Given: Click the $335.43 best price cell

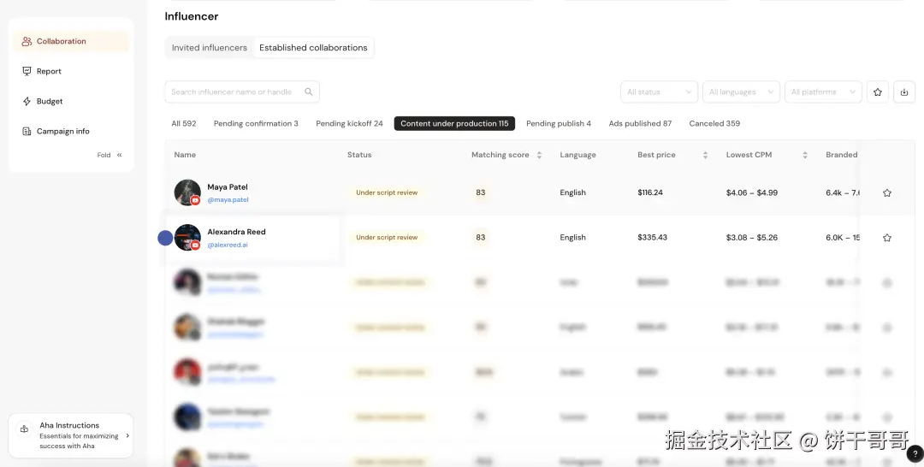Looking at the screenshot, I should click(652, 237).
